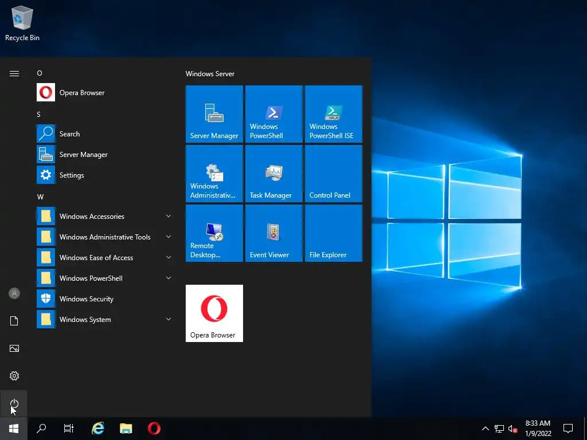Open the Action Center notifications
Viewport: 587px width, 440px height.
568,429
